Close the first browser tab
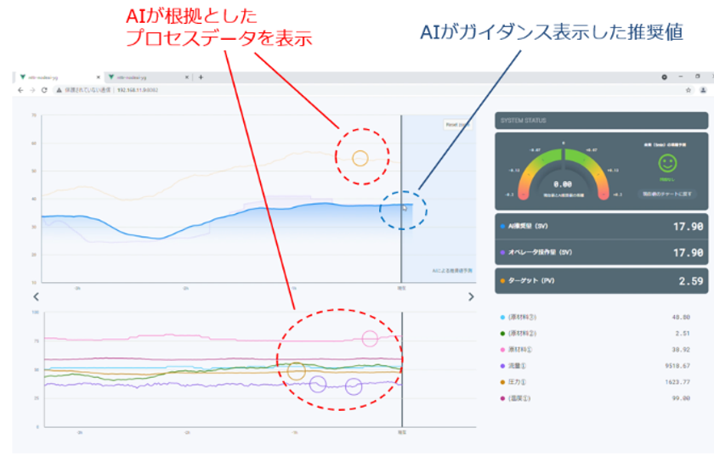Screen dimensions: 714x456 98,77
